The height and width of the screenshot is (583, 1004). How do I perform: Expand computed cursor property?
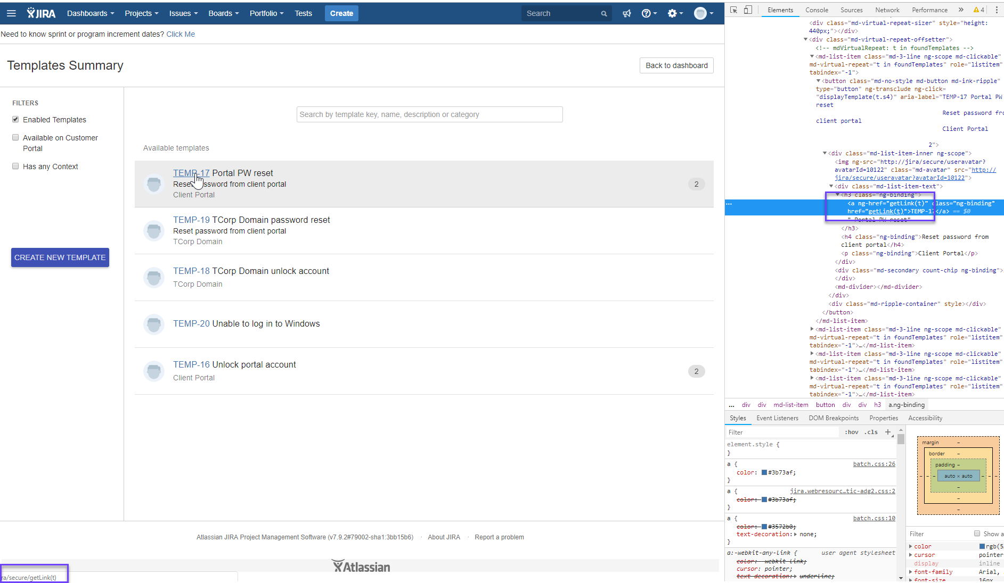tap(911, 555)
